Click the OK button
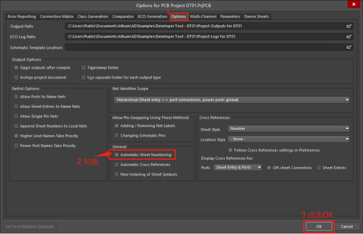This screenshot has height=234, width=363. [318, 226]
